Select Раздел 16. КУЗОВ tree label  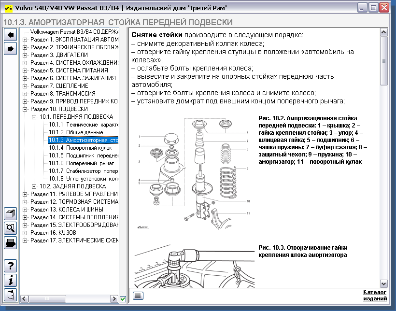tap(53, 233)
